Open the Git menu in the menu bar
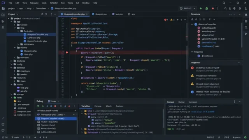Screen dimensions: 249x140 pos(77,3)
